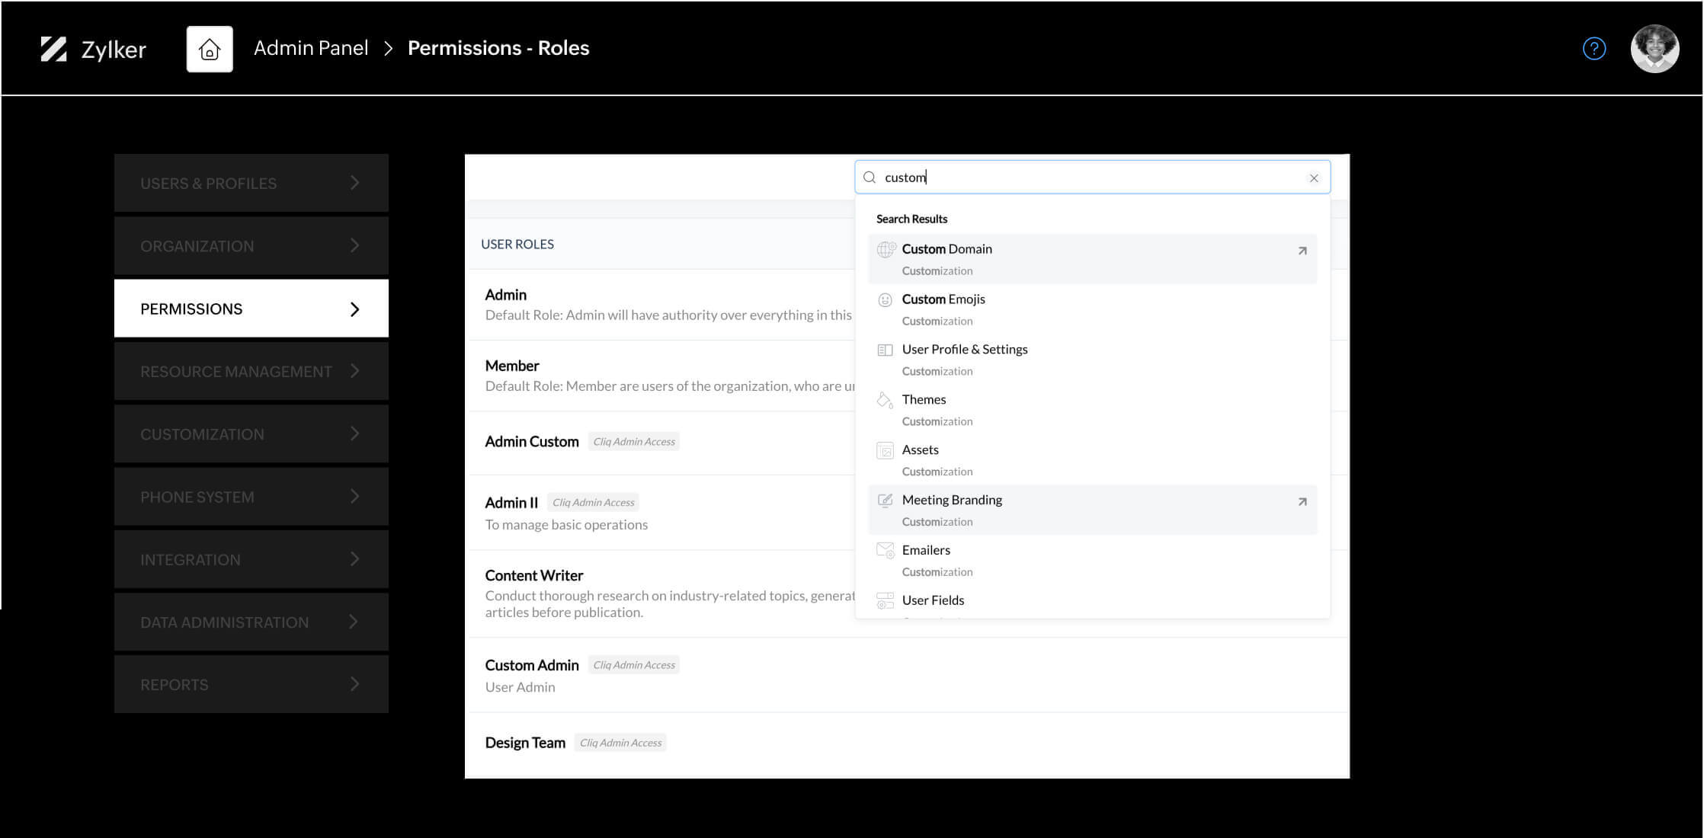Screen dimensions: 1704x838
Task: Clear the search input field
Action: tap(1313, 178)
